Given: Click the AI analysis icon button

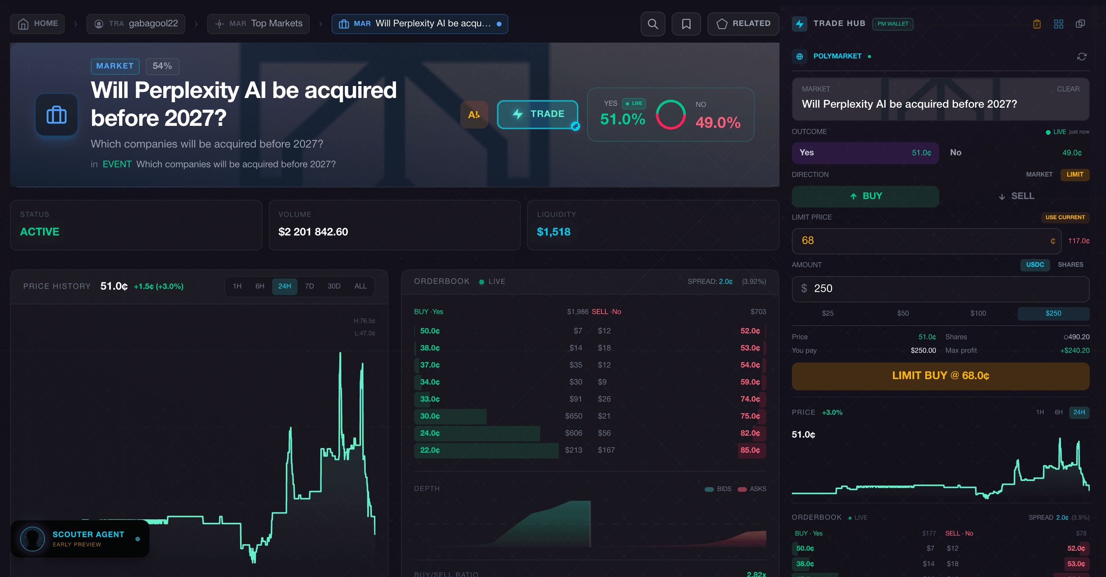Looking at the screenshot, I should 474,115.
